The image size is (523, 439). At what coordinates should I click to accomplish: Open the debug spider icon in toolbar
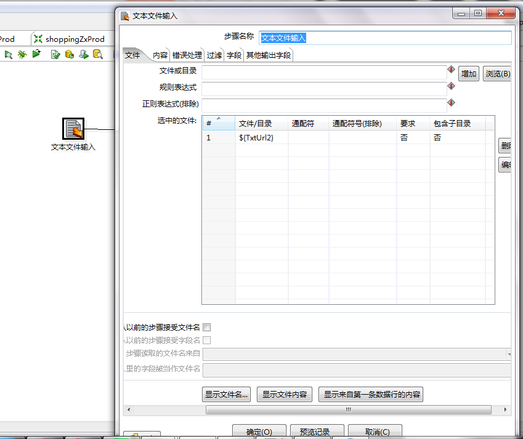coord(22,54)
